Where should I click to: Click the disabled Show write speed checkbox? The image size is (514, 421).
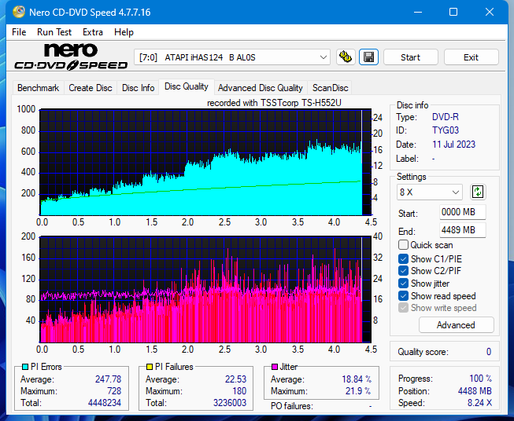[x=403, y=308]
